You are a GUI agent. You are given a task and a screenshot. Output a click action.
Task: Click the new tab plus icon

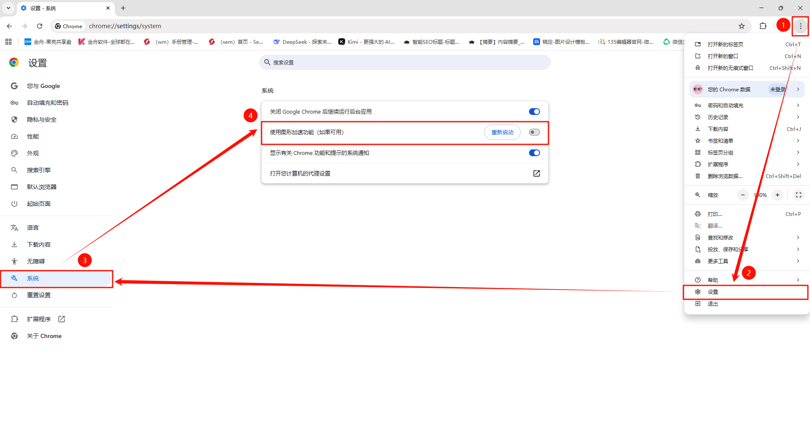point(123,8)
